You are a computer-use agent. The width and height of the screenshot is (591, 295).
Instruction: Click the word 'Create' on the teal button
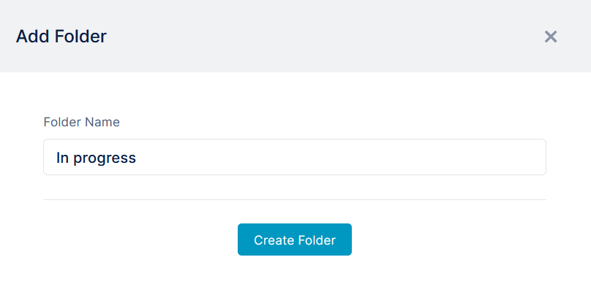coord(274,240)
